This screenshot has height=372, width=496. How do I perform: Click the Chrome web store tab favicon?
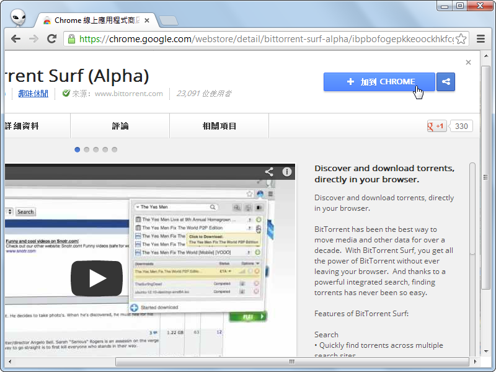pos(47,20)
